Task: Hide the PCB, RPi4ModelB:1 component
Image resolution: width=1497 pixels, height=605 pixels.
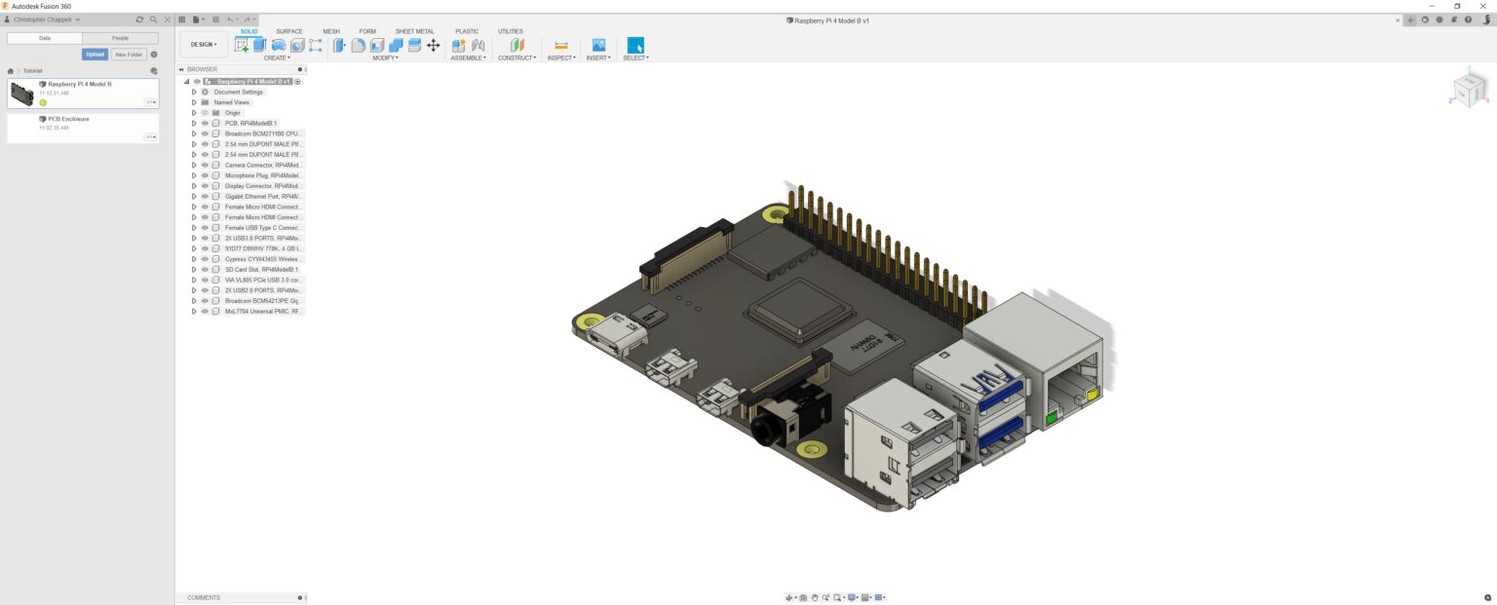Action: pyautogui.click(x=205, y=123)
